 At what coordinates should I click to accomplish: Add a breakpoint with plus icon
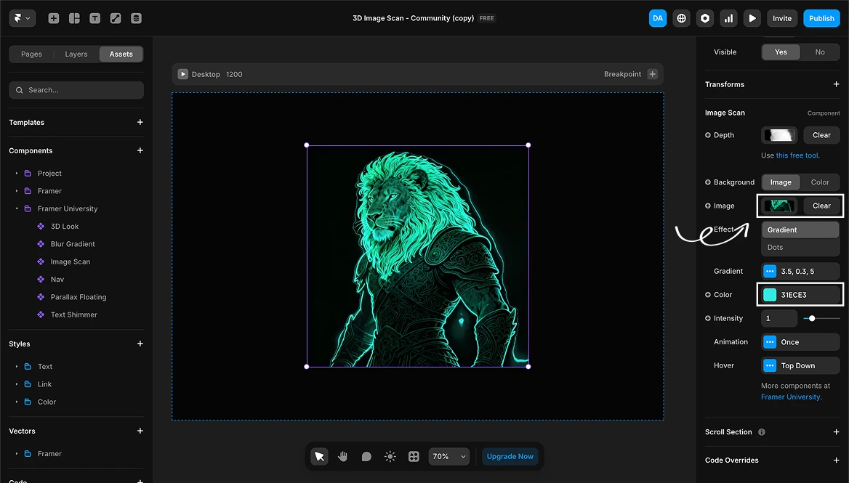click(653, 74)
